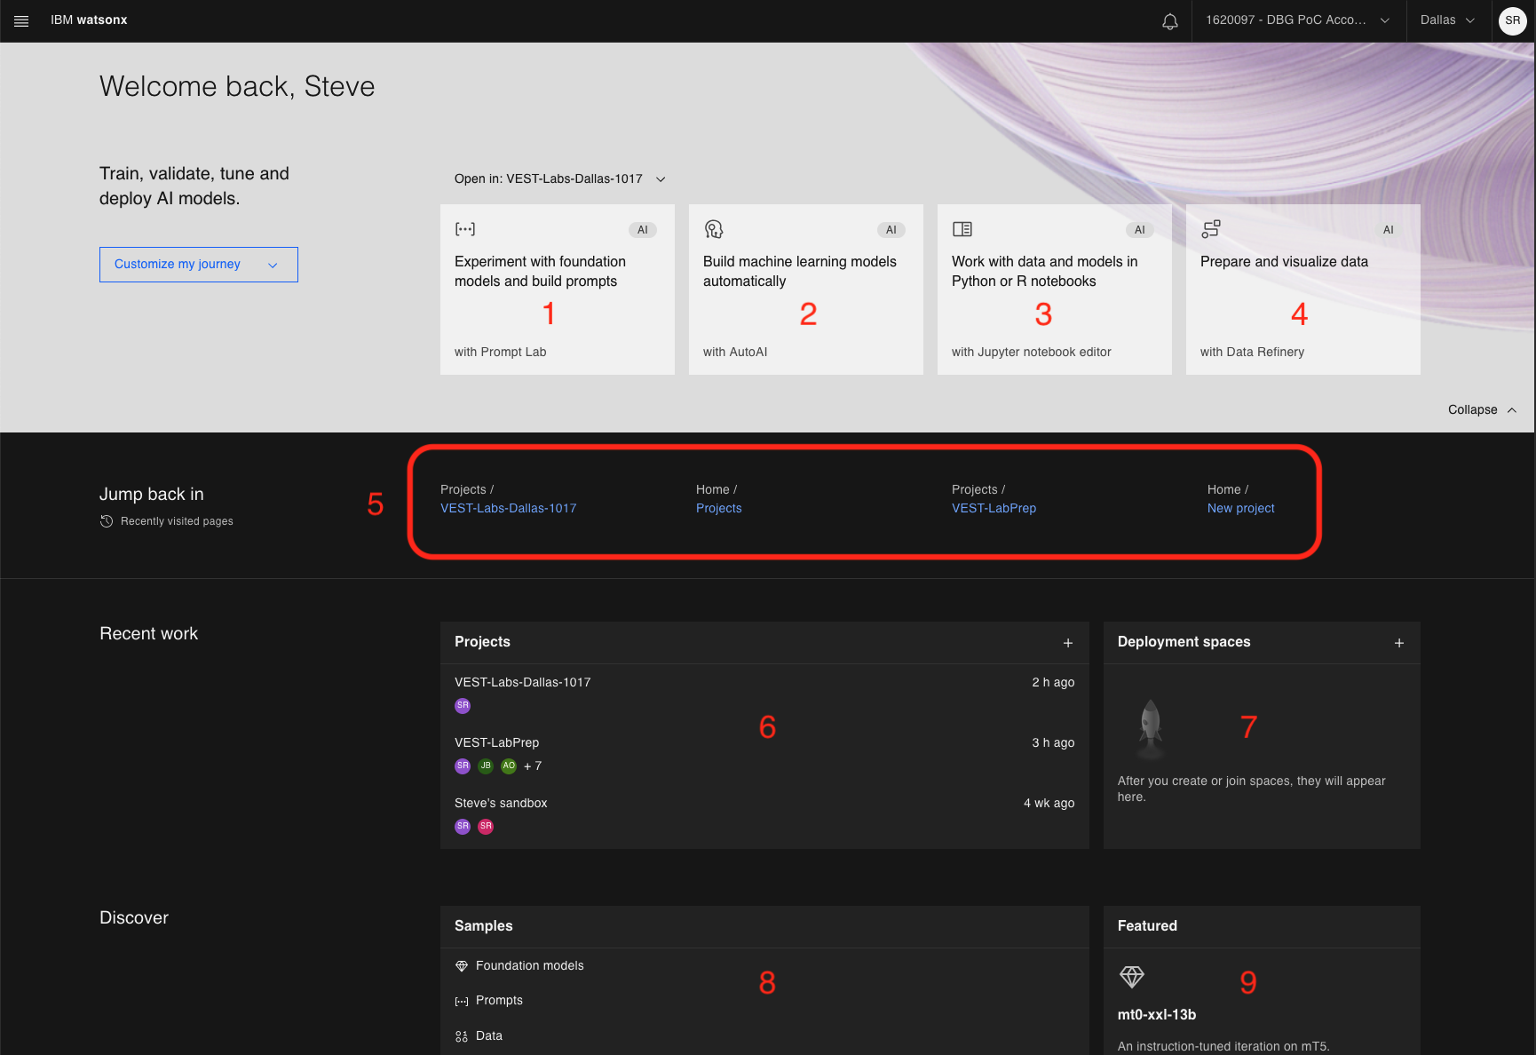The image size is (1536, 1055).
Task: Open the account selector 1620097 - DBG PoC
Action: (x=1297, y=20)
